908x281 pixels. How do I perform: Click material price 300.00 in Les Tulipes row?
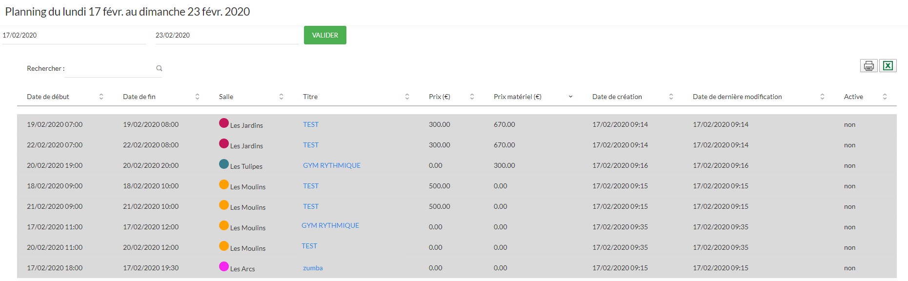[x=504, y=165]
